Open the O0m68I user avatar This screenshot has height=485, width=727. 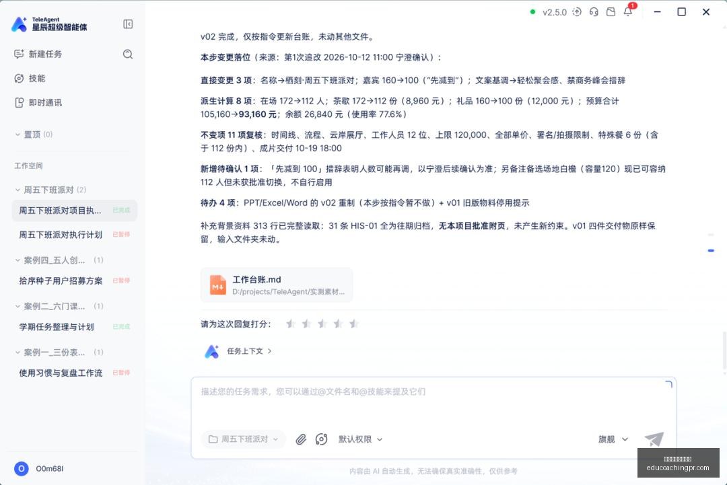pyautogui.click(x=22, y=468)
